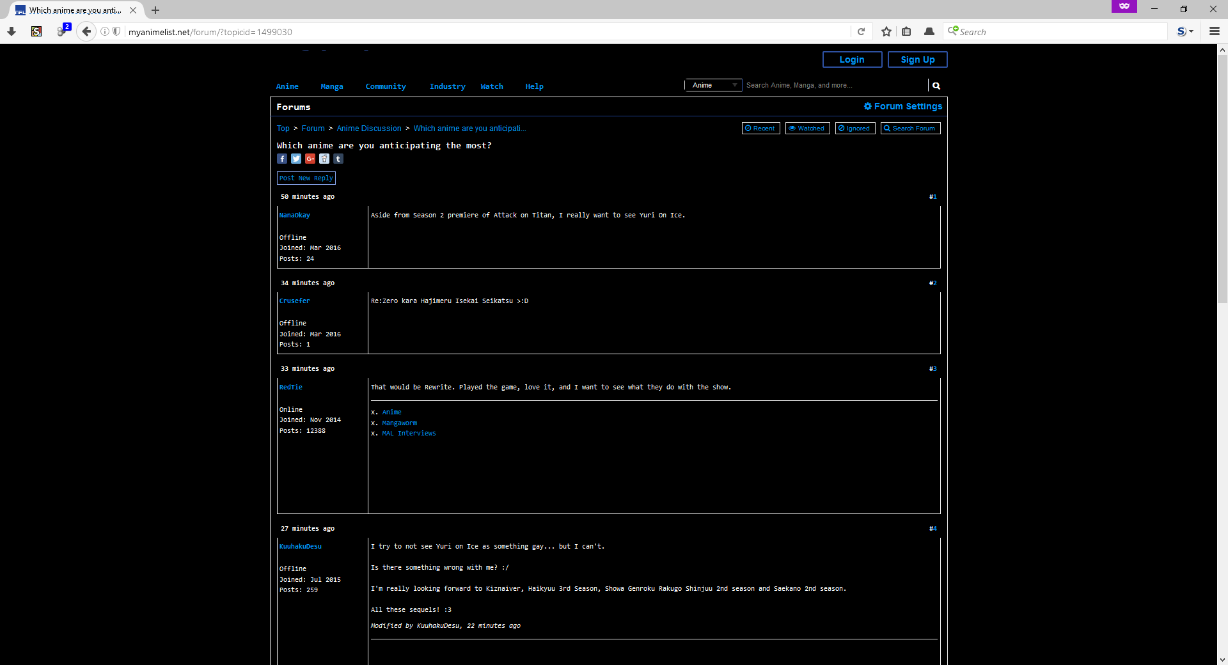This screenshot has width=1228, height=665.
Task: Open Forum Settings
Action: (x=903, y=106)
